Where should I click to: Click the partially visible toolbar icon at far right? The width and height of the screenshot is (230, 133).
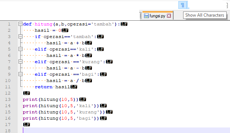tap(227, 6)
